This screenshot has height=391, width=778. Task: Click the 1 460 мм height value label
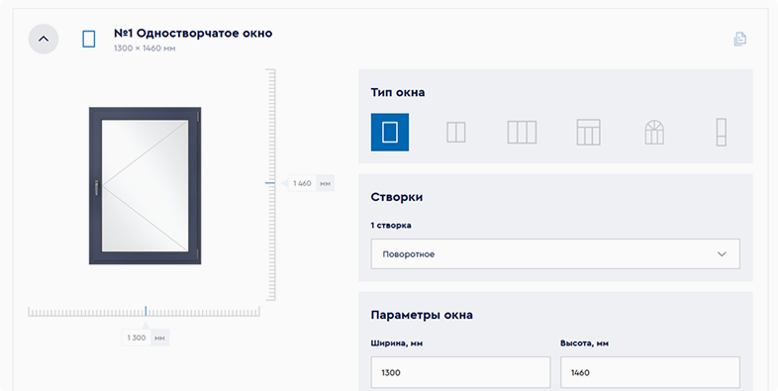pyautogui.click(x=311, y=183)
